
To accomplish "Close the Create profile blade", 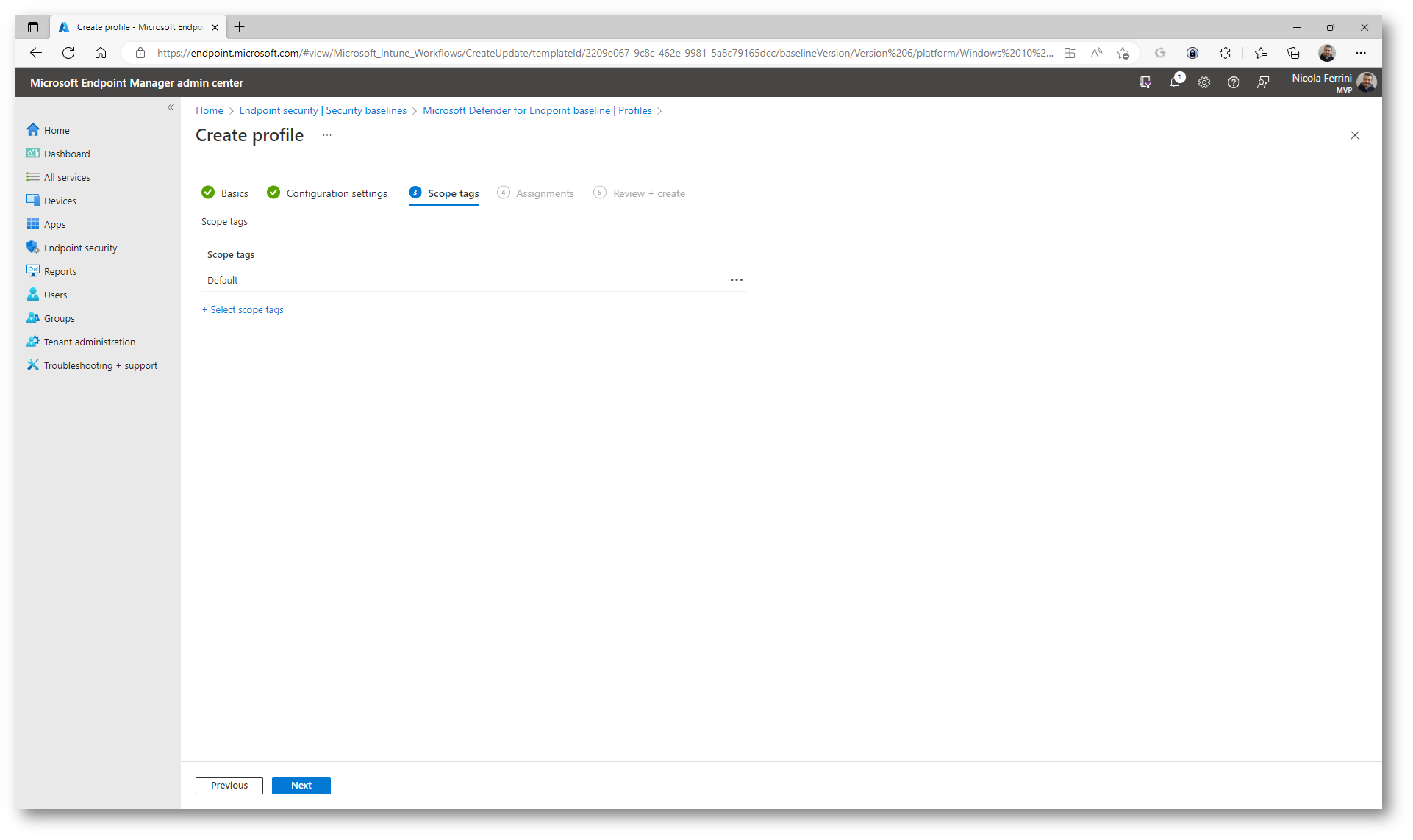I will [x=1355, y=135].
